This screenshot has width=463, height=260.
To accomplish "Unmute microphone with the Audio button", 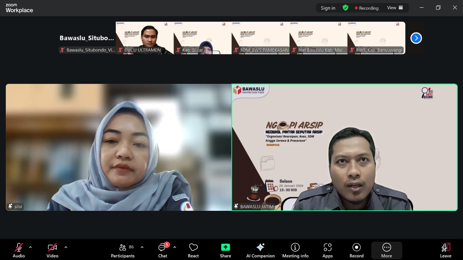I will [x=19, y=250].
